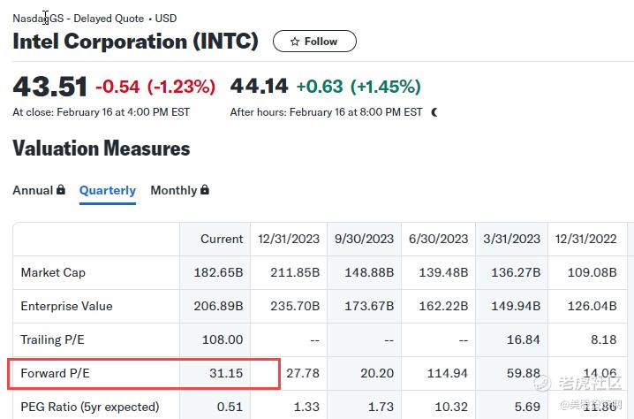This screenshot has height=419, width=634.
Task: Click the Forward P/E row label
Action: (55, 373)
